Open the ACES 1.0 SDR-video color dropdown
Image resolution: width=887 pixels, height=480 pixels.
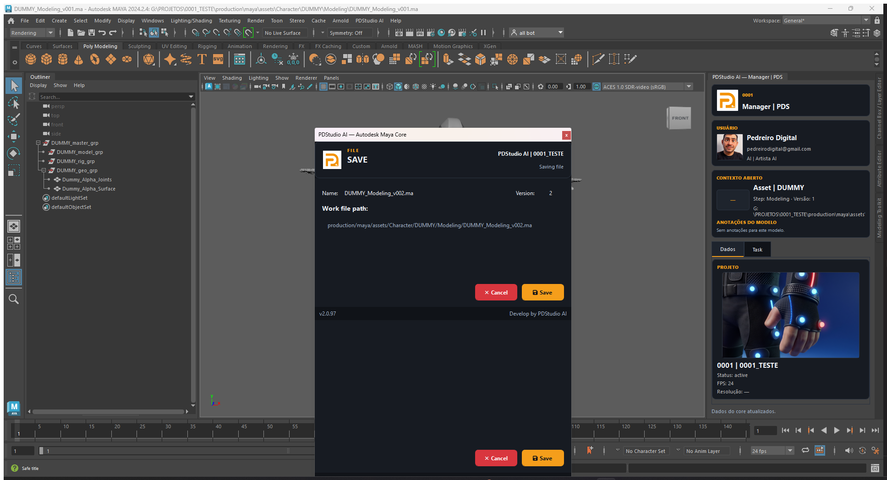(x=647, y=87)
